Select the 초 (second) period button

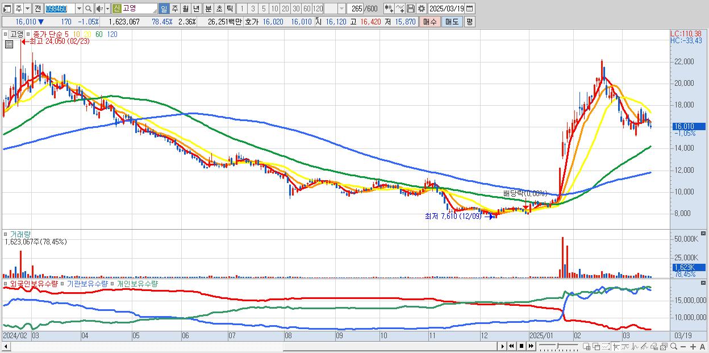point(219,9)
